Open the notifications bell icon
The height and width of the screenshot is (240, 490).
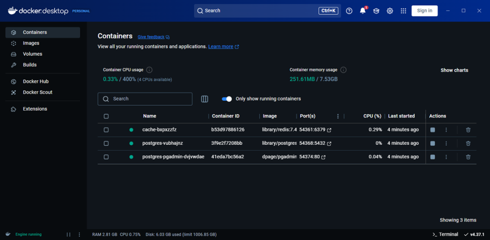tap(362, 11)
